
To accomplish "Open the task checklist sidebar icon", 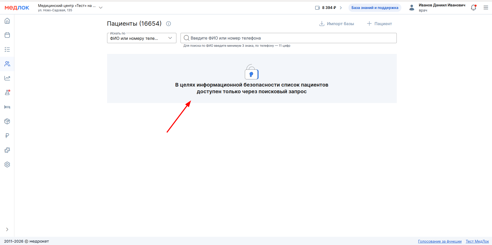I will tap(7, 50).
